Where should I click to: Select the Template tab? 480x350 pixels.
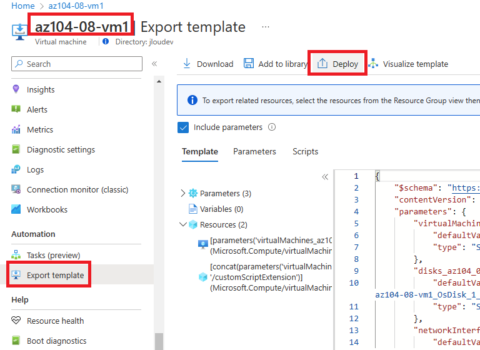(200, 152)
